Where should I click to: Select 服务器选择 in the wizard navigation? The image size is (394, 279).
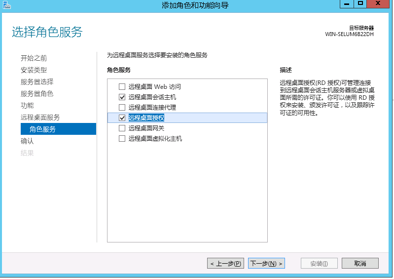[x=37, y=82]
